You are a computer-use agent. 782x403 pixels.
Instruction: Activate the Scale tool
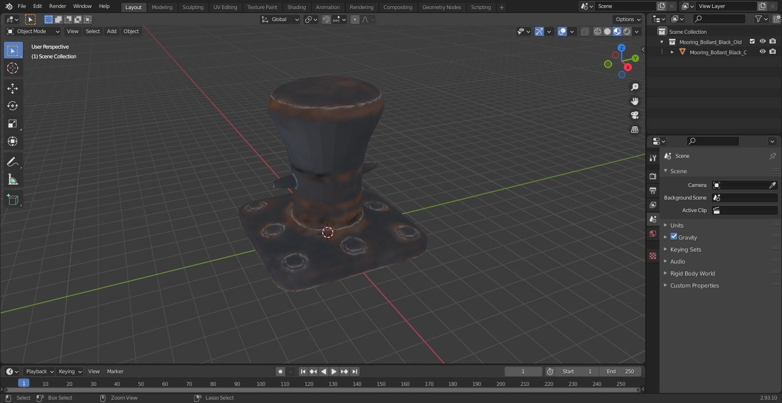[13, 123]
